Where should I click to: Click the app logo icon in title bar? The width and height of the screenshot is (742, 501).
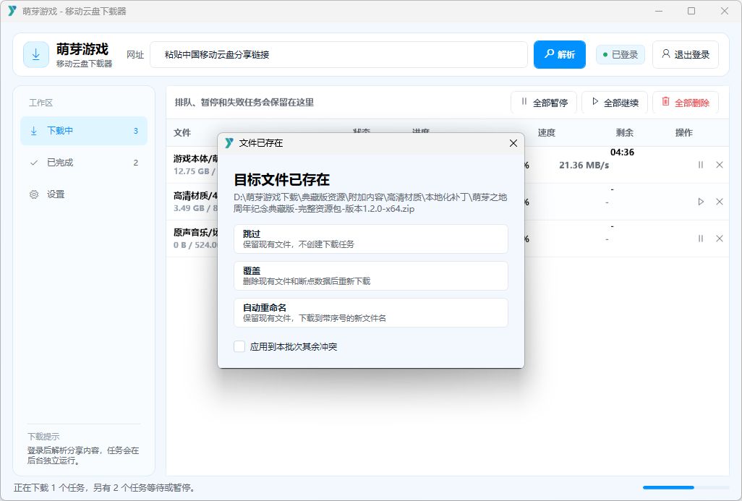[x=12, y=11]
